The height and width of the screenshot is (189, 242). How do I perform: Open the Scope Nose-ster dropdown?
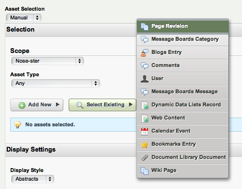pos(47,61)
